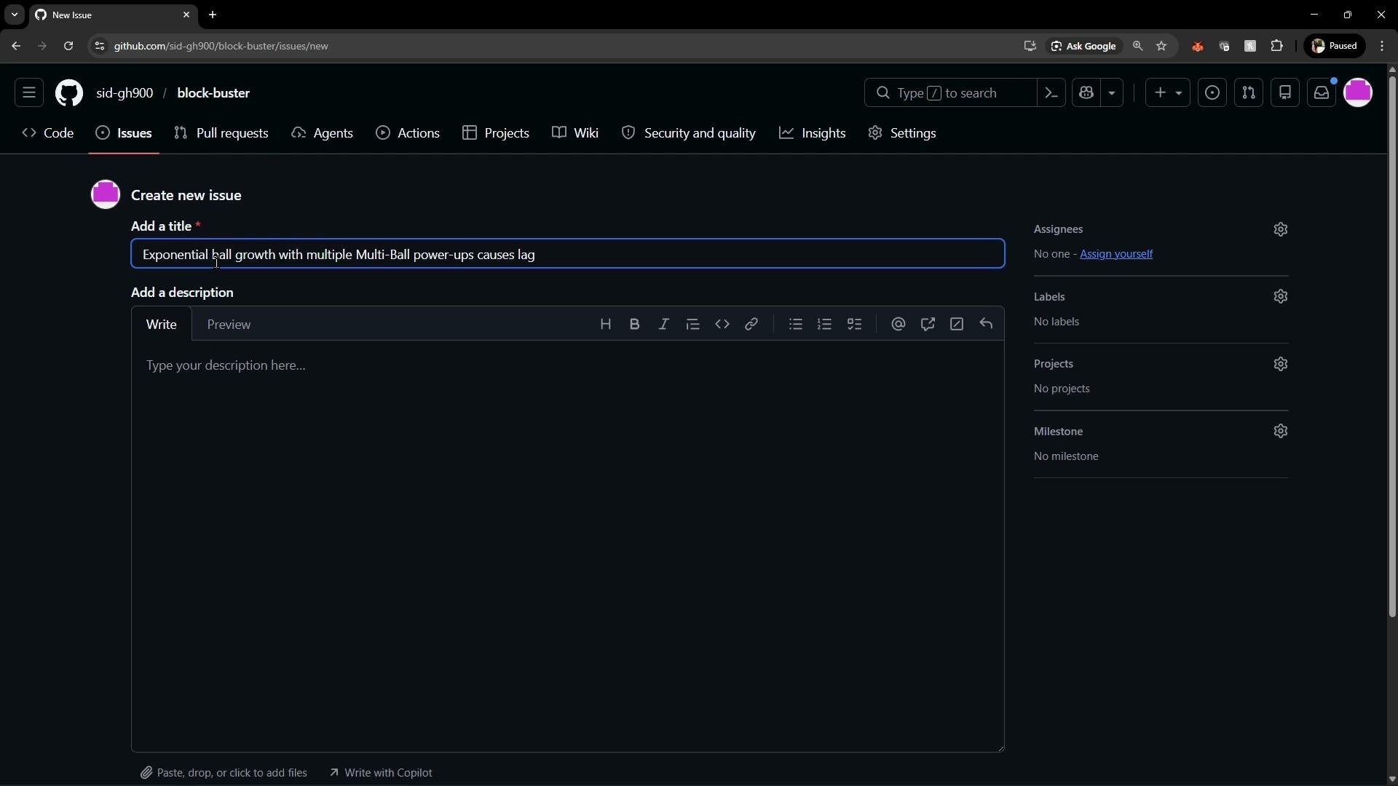1398x786 pixels.
Task: Go back in browser history
Action: 16,46
